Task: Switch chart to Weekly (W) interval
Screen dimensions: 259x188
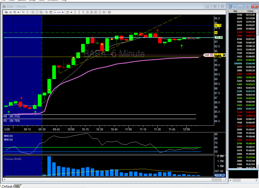Action: [104, 12]
